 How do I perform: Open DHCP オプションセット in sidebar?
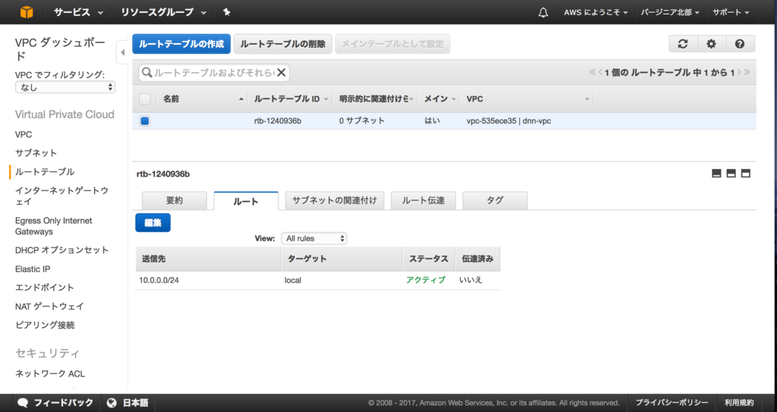(61, 250)
